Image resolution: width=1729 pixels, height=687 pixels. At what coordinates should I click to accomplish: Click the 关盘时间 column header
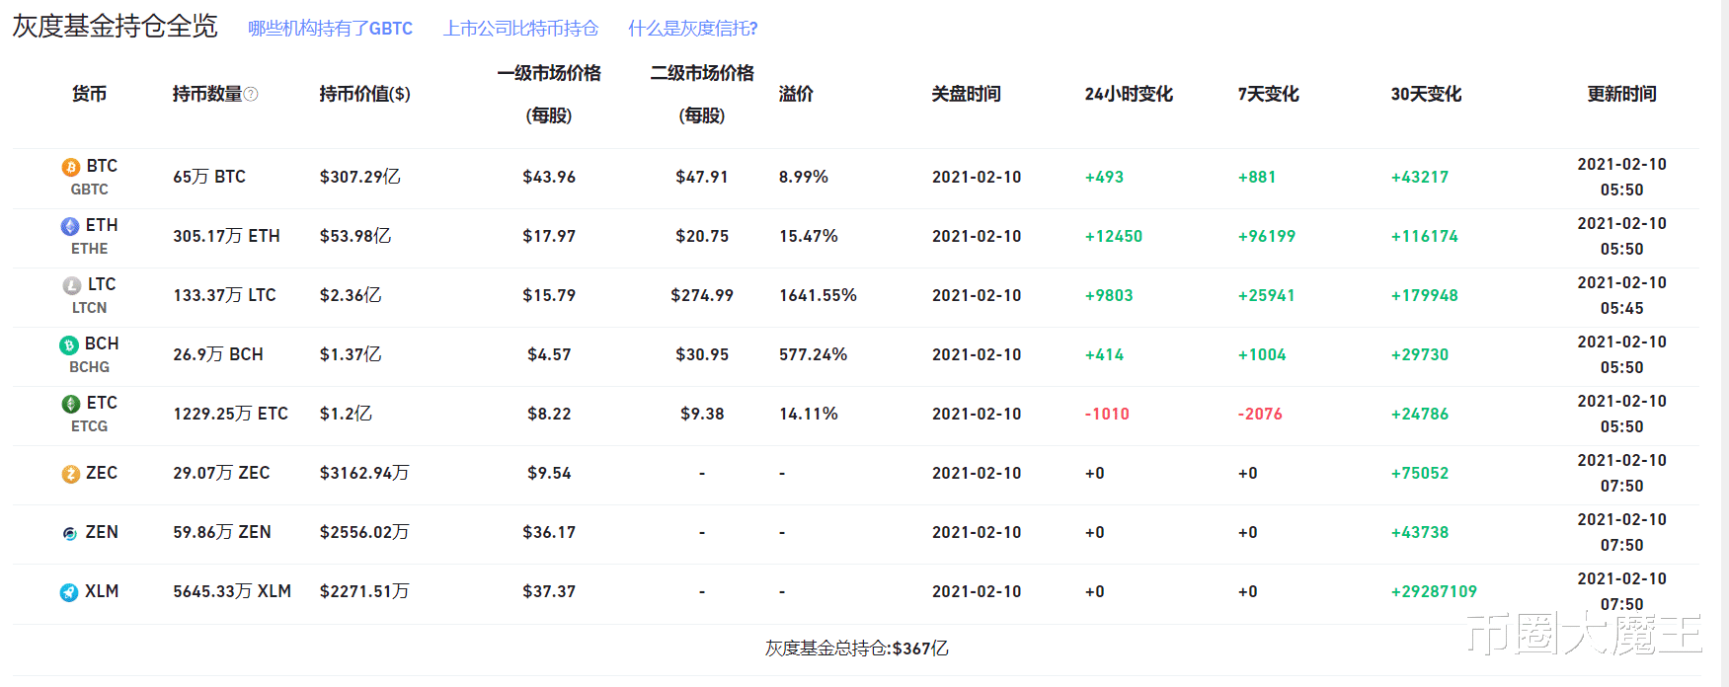coord(967,94)
